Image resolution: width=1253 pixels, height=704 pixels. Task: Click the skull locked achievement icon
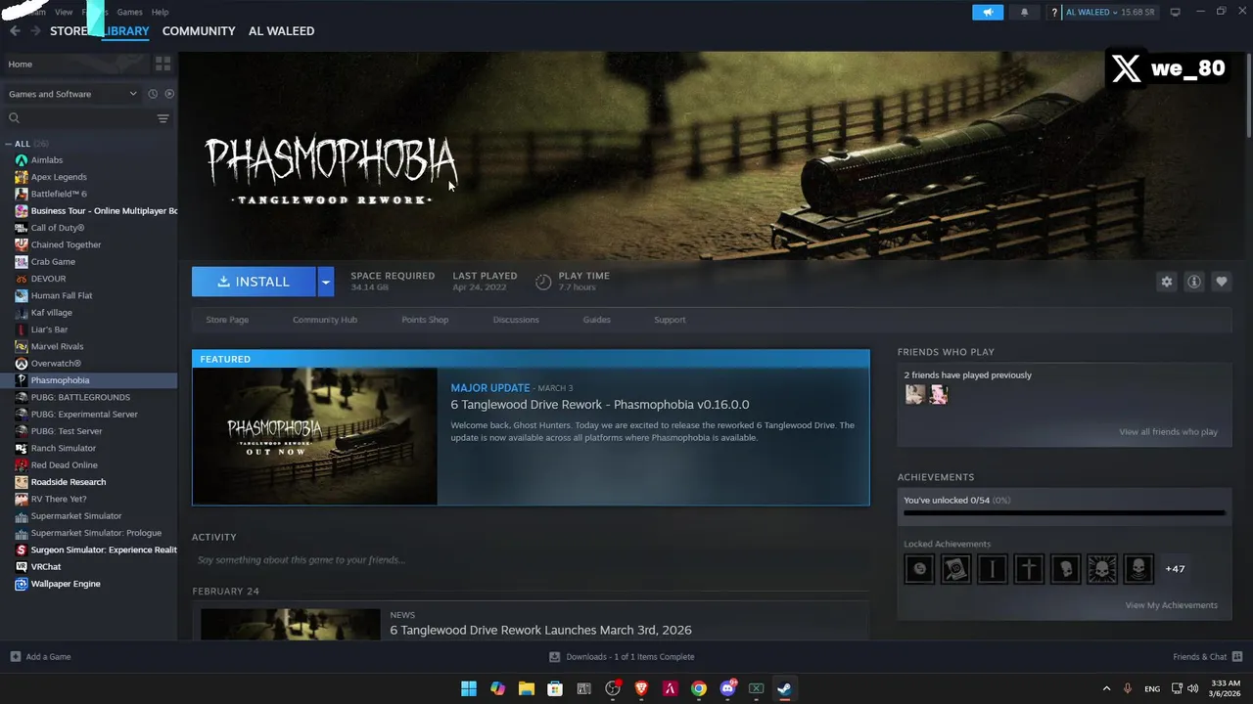[1102, 569]
